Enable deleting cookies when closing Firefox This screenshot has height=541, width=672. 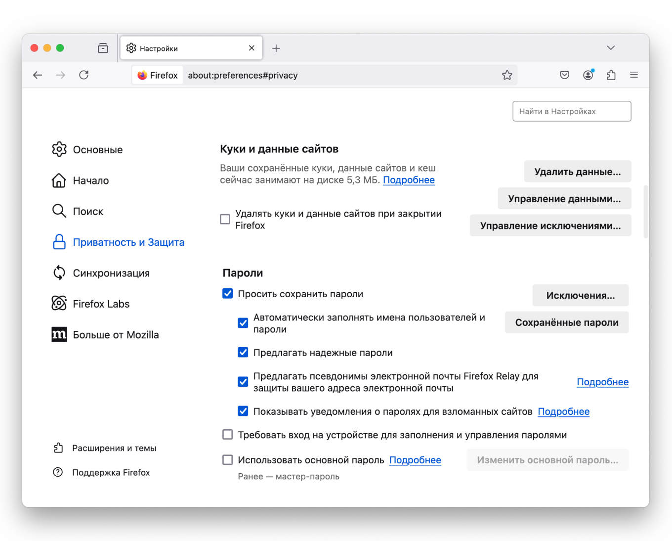pyautogui.click(x=225, y=219)
